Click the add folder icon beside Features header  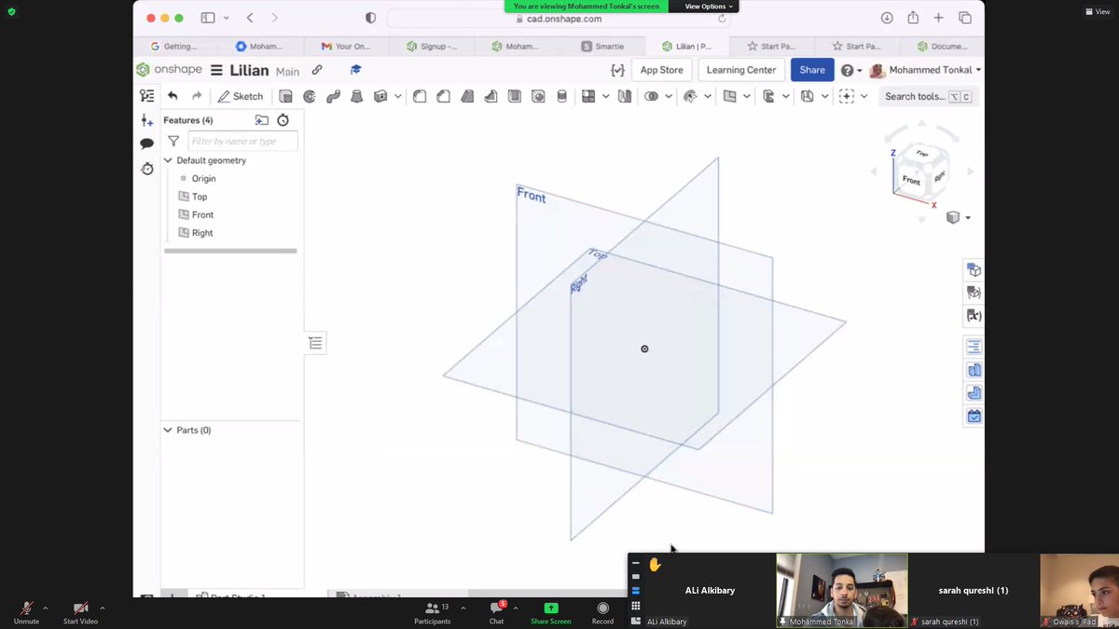[x=262, y=120]
